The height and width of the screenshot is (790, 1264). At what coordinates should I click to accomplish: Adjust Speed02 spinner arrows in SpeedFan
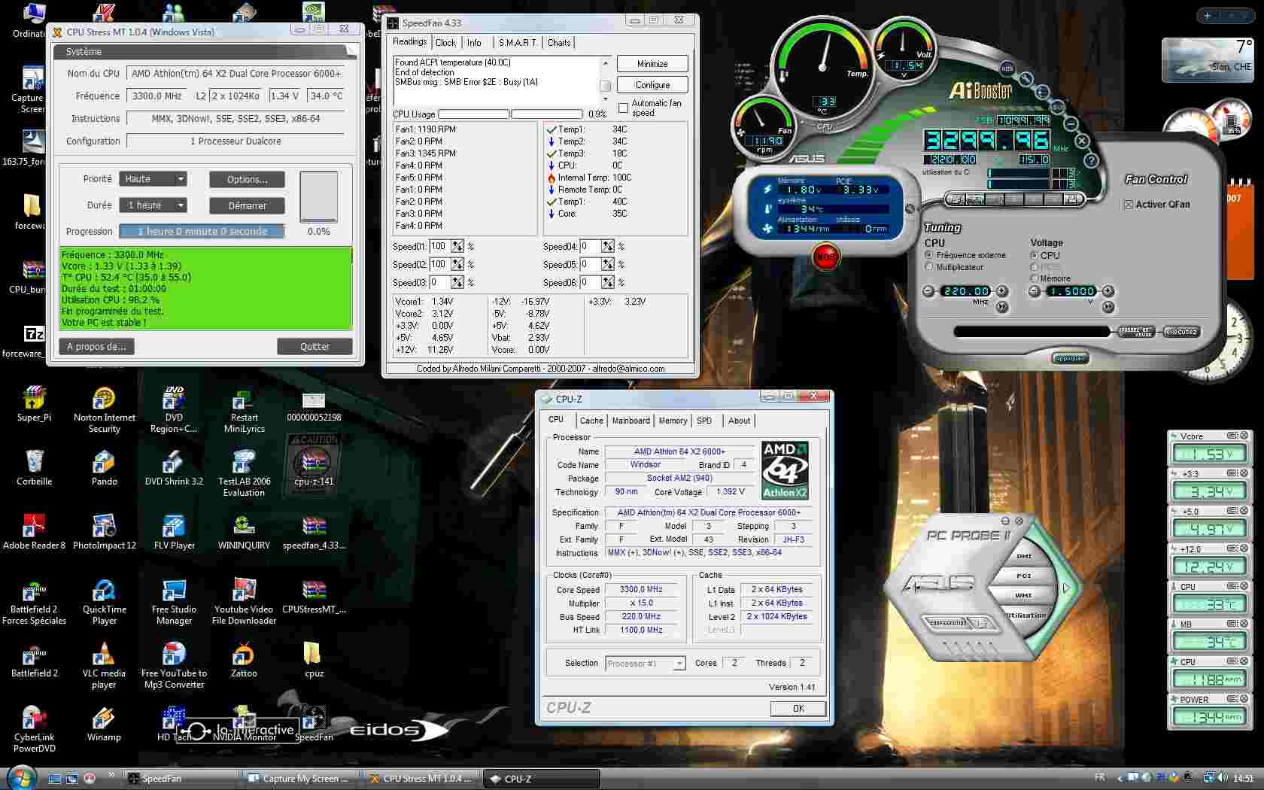point(457,264)
